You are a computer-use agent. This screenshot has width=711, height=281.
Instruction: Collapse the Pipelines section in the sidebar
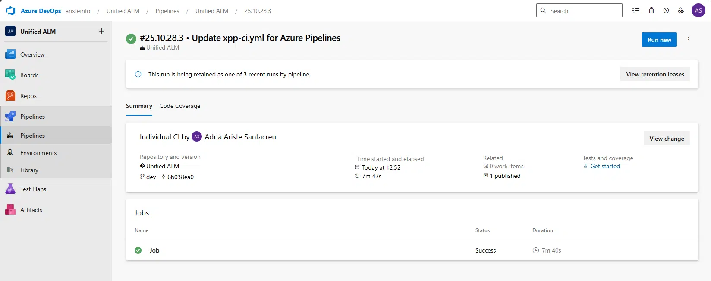(32, 117)
